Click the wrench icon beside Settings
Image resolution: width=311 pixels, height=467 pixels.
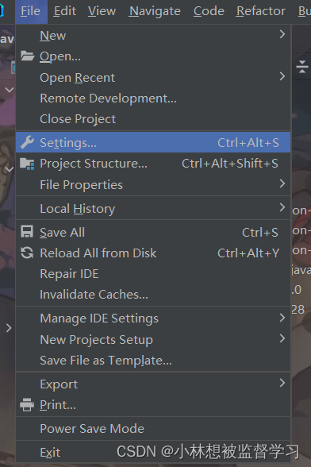tap(28, 142)
